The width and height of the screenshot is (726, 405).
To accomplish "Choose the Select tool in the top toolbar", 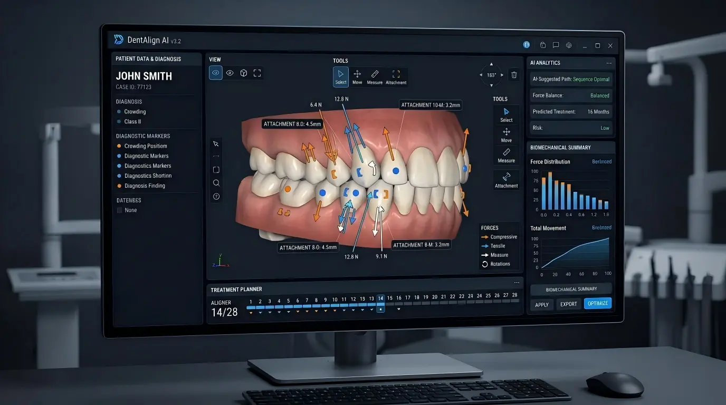I will (x=341, y=76).
